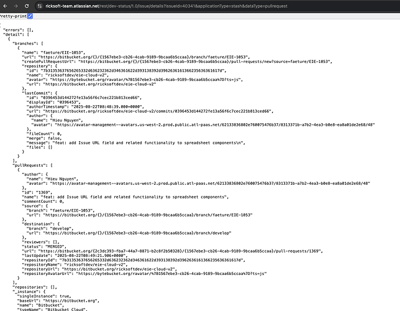
Task: Click the "pullRequests": [ key
Action: point(32,165)
